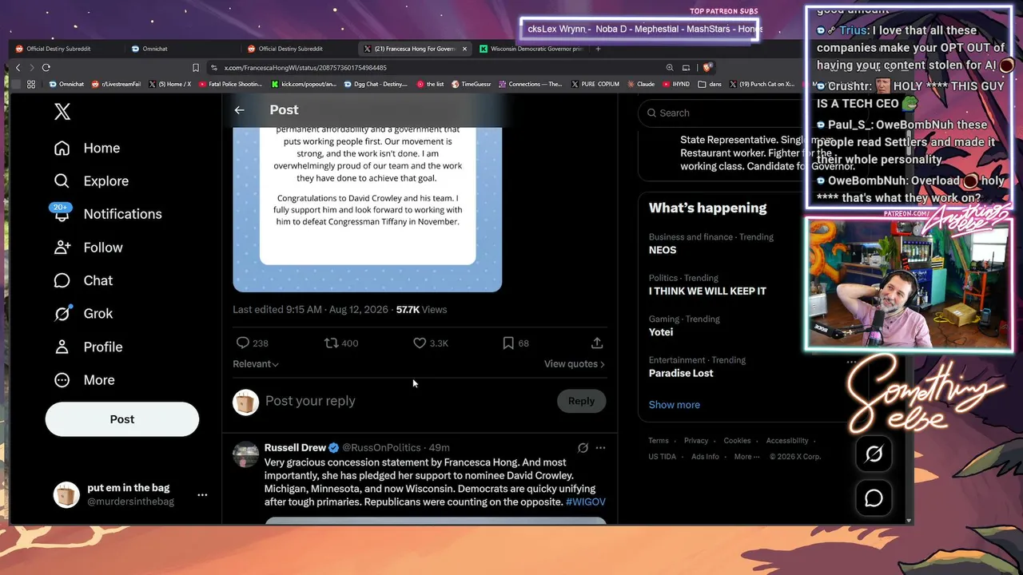The image size is (1023, 575).
Task: Bookmark the post with 68 bookmarks
Action: pos(508,343)
